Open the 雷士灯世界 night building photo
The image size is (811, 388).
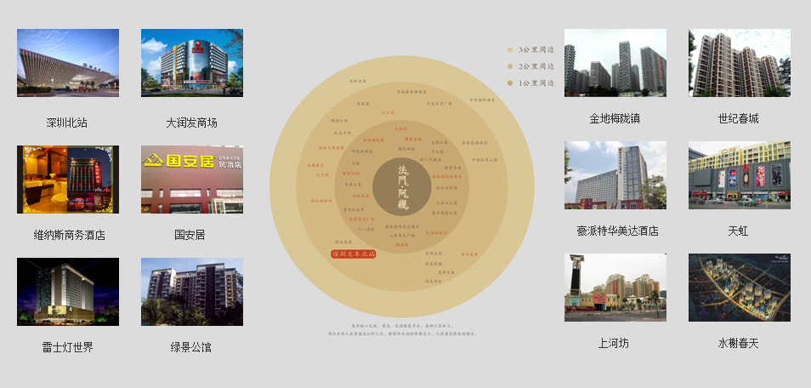point(68,292)
